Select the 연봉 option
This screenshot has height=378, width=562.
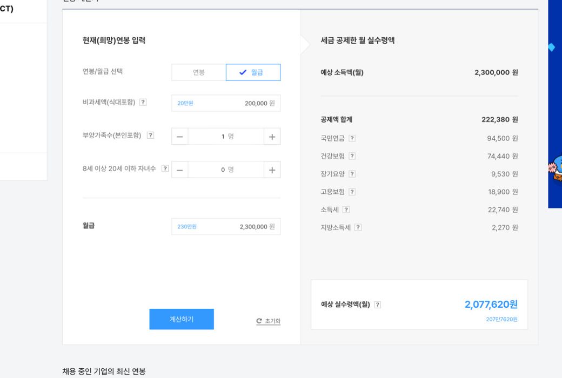198,72
